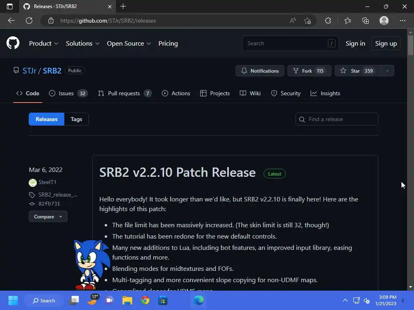The width and height of the screenshot is (414, 310).
Task: Open Edge tab actions menu icon
Action: click(x=10, y=6)
